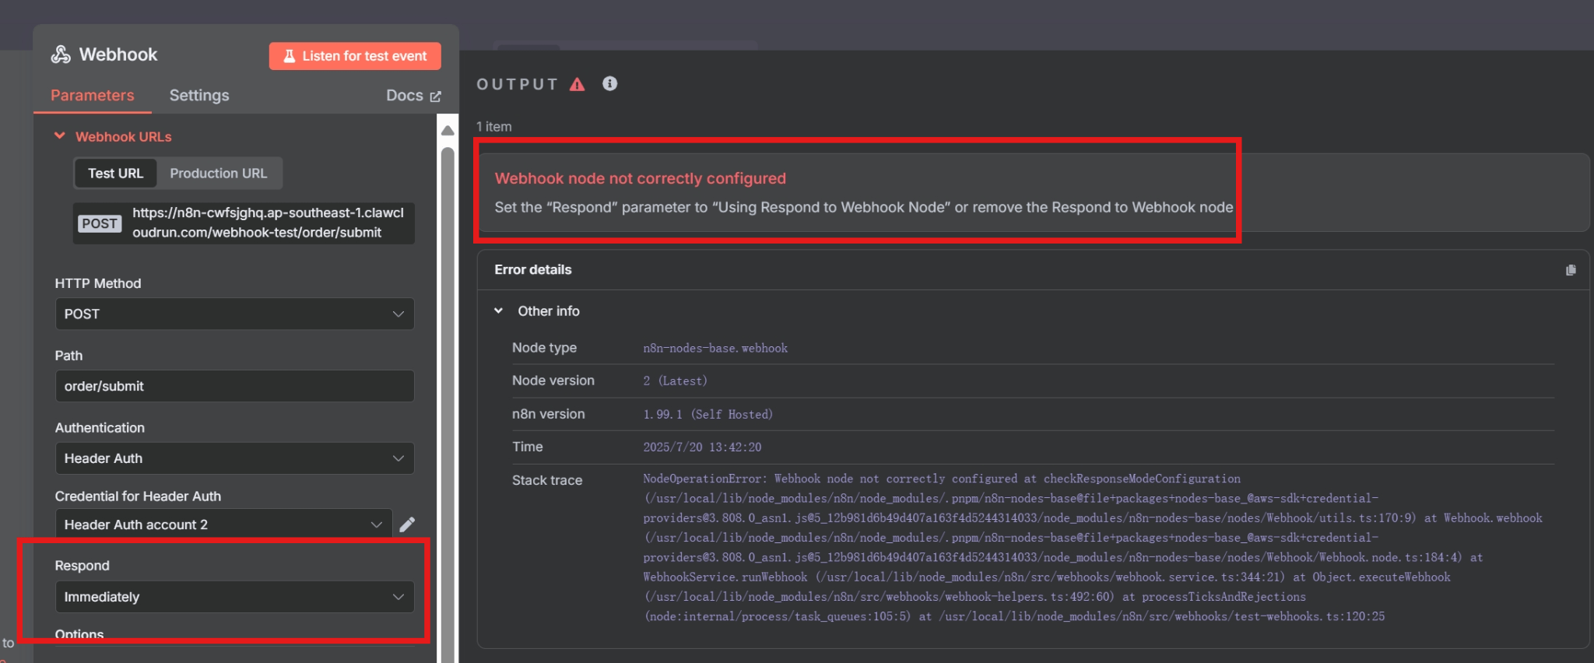The height and width of the screenshot is (663, 1594).
Task: Select the Parameters tab
Action: pos(92,96)
